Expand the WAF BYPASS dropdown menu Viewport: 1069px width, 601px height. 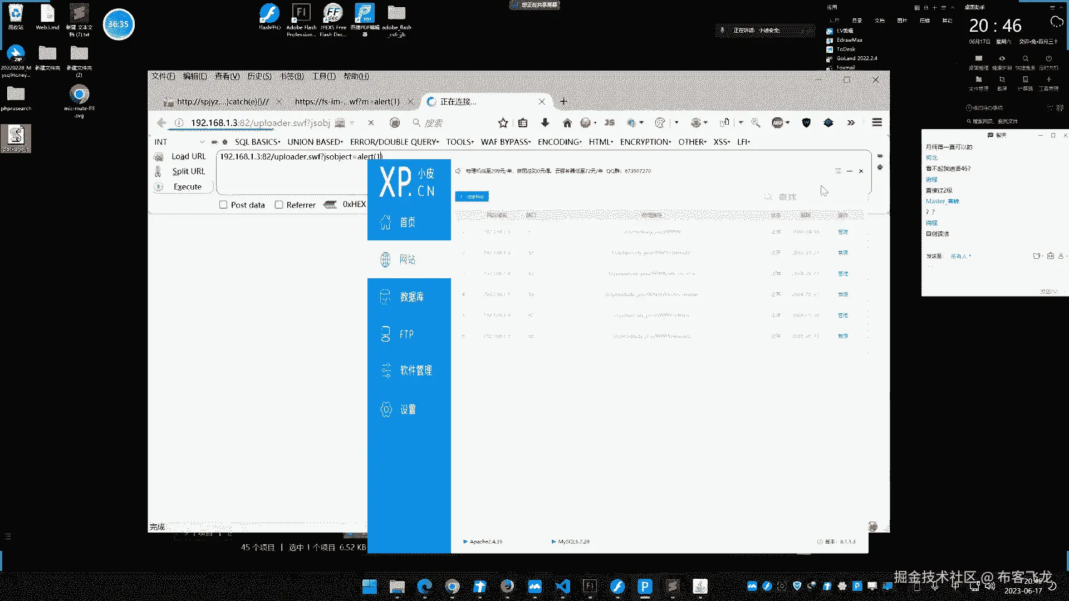tap(506, 142)
